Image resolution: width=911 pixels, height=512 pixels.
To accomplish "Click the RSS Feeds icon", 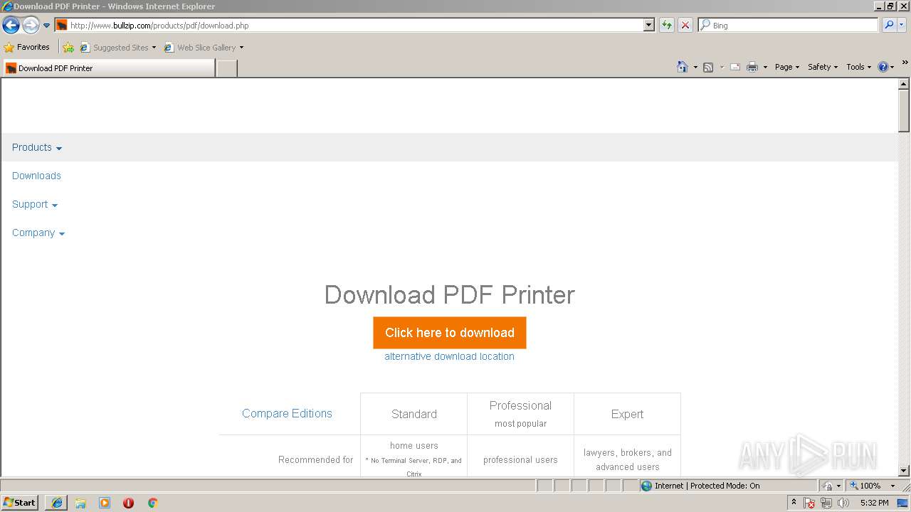I will pos(708,67).
